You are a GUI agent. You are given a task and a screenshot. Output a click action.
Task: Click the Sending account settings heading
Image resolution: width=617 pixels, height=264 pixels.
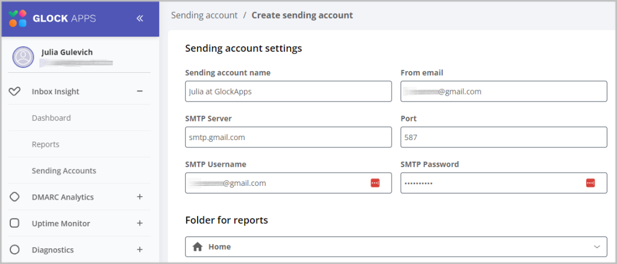pyautogui.click(x=243, y=48)
